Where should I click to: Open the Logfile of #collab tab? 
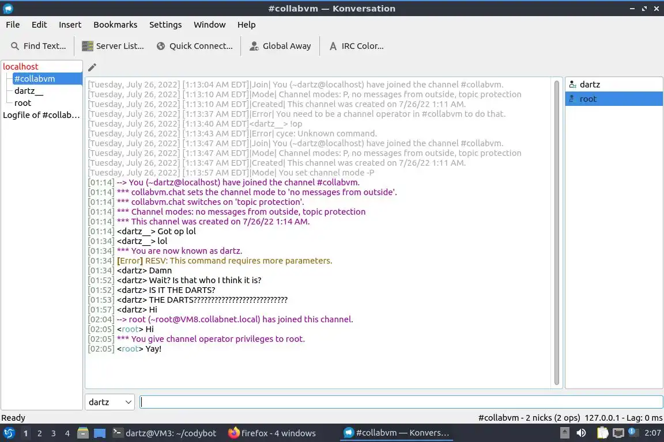(41, 115)
